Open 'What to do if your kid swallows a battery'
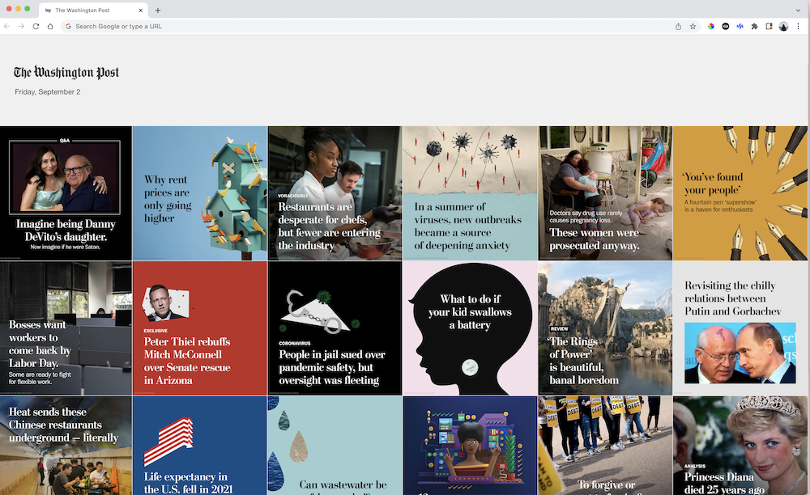 [x=470, y=328]
